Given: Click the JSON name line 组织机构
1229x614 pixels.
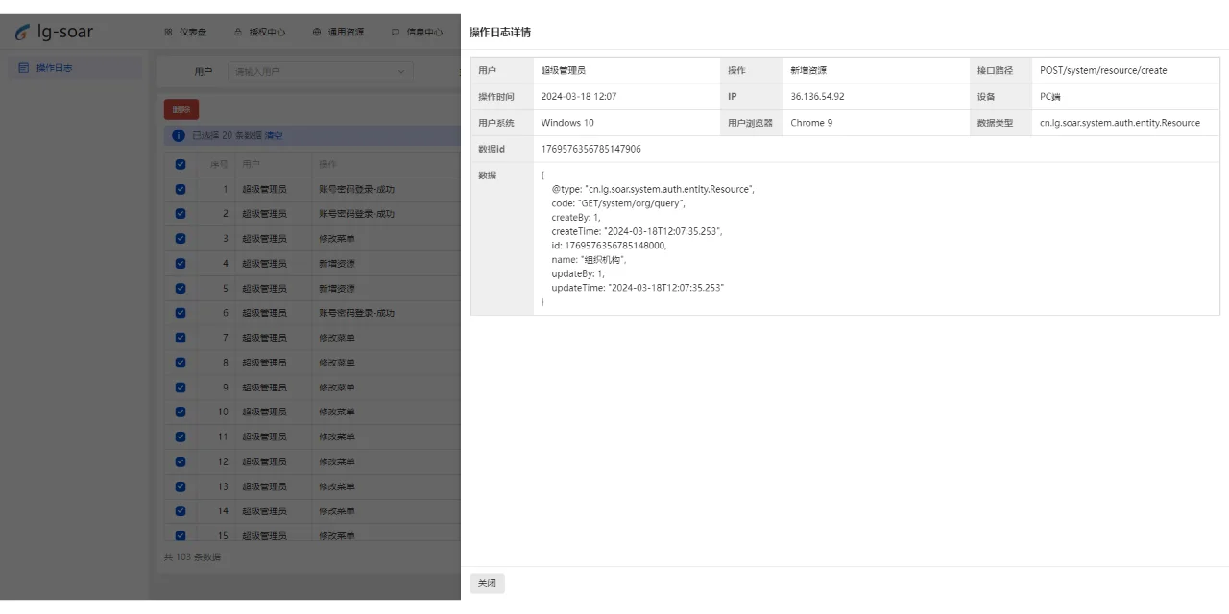Looking at the screenshot, I should (x=590, y=259).
